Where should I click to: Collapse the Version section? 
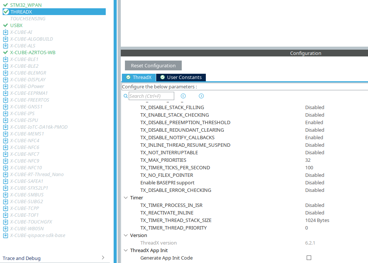coord(126,235)
